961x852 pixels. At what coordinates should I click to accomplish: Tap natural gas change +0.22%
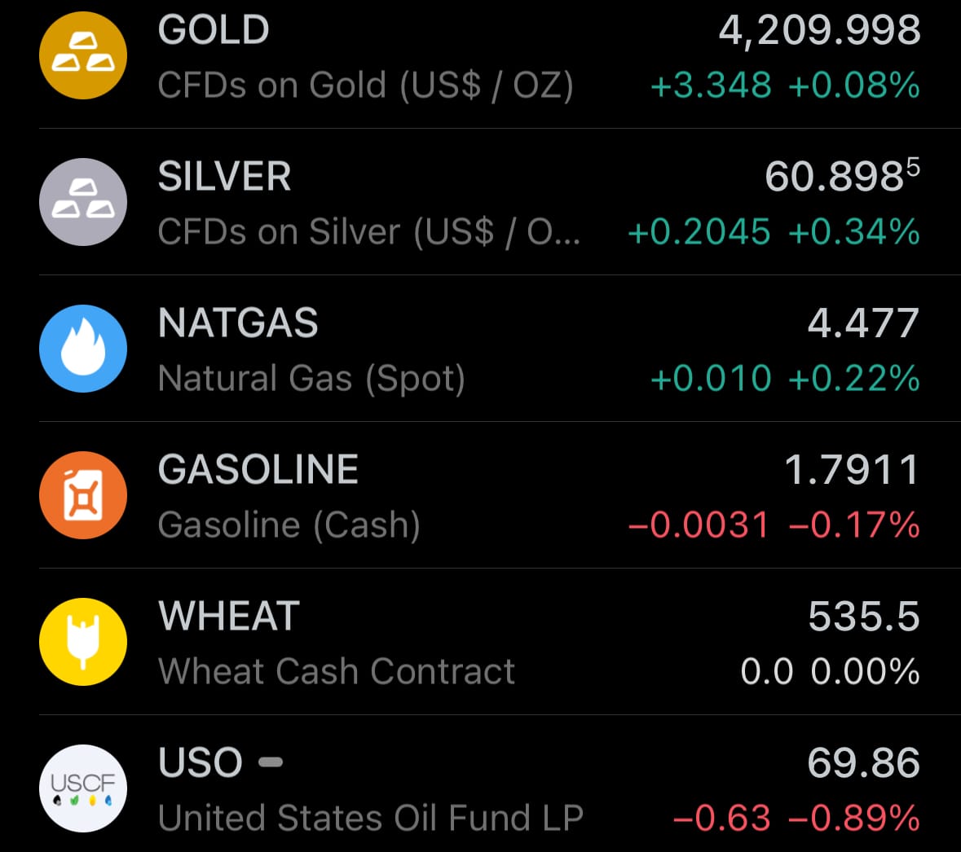(x=853, y=379)
